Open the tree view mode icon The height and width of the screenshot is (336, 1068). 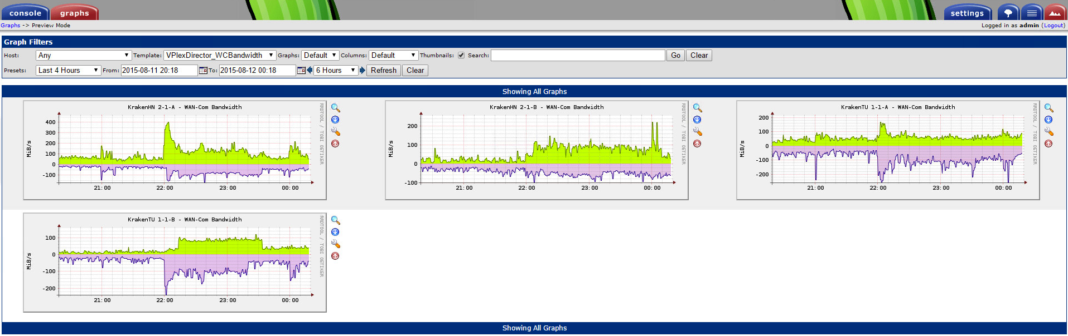[x=1008, y=13]
